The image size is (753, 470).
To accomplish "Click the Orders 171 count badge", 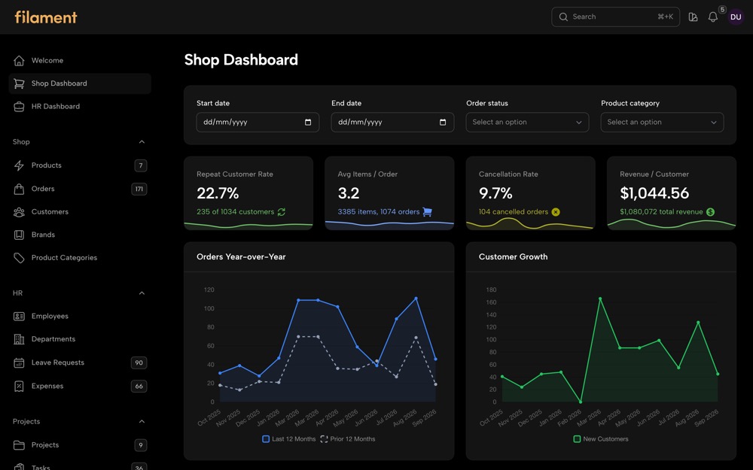I will click(139, 189).
